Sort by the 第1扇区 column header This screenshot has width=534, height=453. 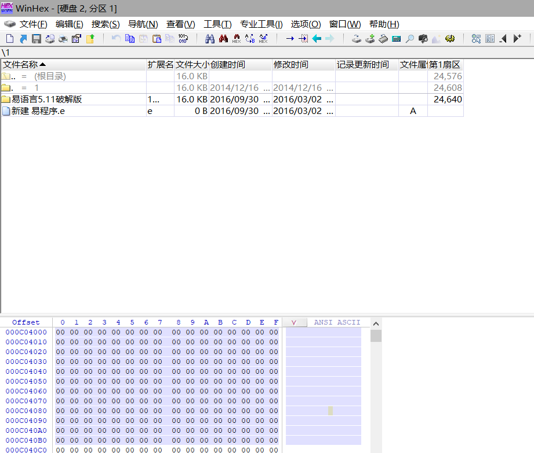[445, 65]
